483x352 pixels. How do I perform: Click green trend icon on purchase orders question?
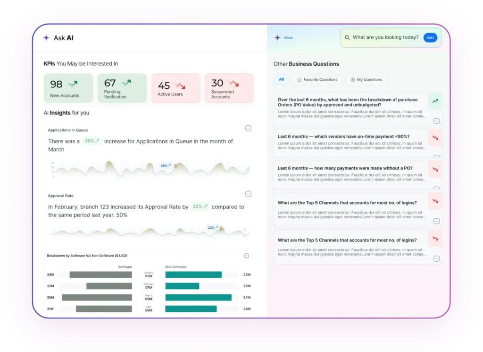click(x=435, y=101)
